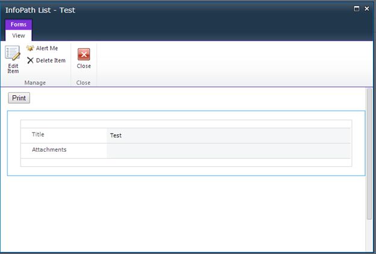Close the dialog with the title bar X
The image size is (376, 254).
tap(367, 9)
